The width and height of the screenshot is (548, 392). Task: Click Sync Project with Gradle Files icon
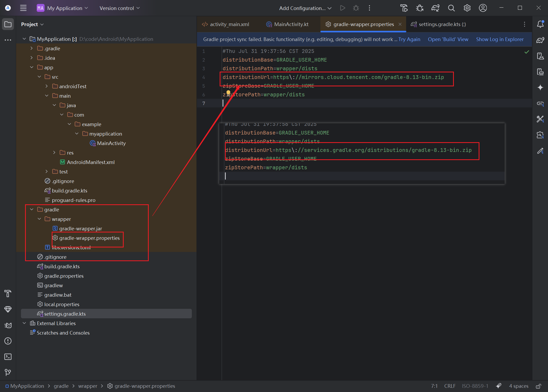click(435, 8)
